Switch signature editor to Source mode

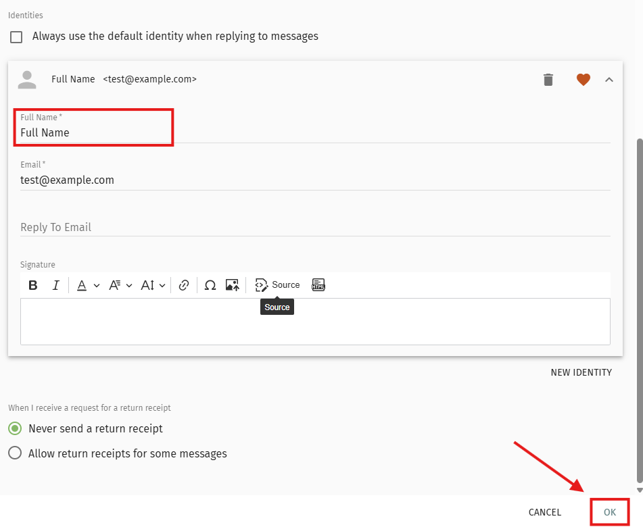tap(277, 285)
